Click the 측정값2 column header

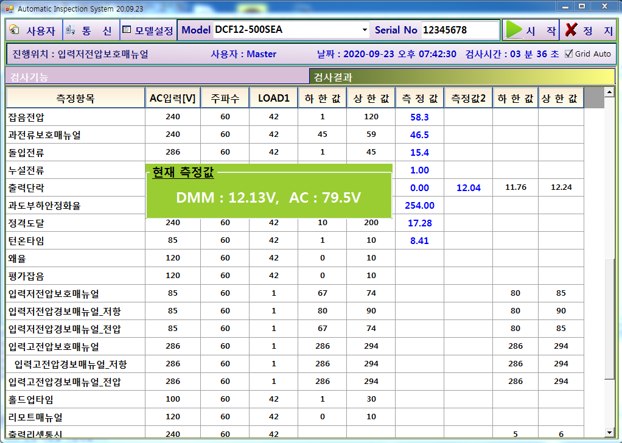(469, 98)
